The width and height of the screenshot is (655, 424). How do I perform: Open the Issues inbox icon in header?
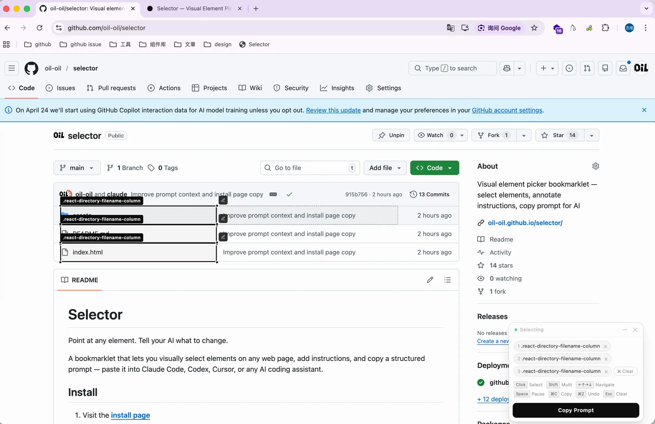(x=569, y=68)
